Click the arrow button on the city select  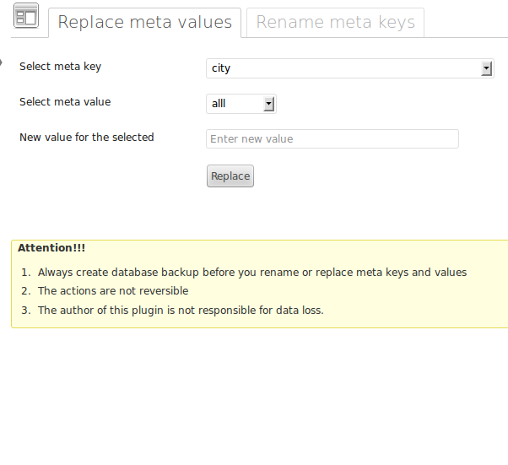(487, 68)
